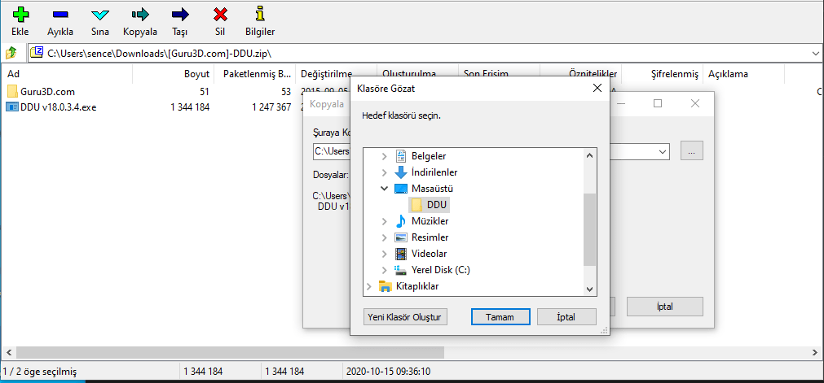Viewport: 824px width, 383px height.
Task: Open the Kopyala destination path dropdown
Action: pos(663,151)
